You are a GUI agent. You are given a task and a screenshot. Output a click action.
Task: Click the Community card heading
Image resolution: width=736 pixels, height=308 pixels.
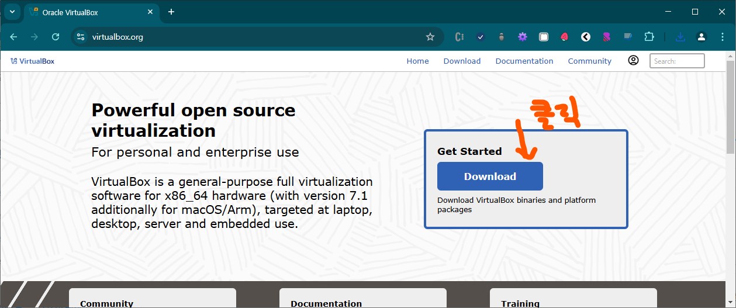pyautogui.click(x=106, y=303)
